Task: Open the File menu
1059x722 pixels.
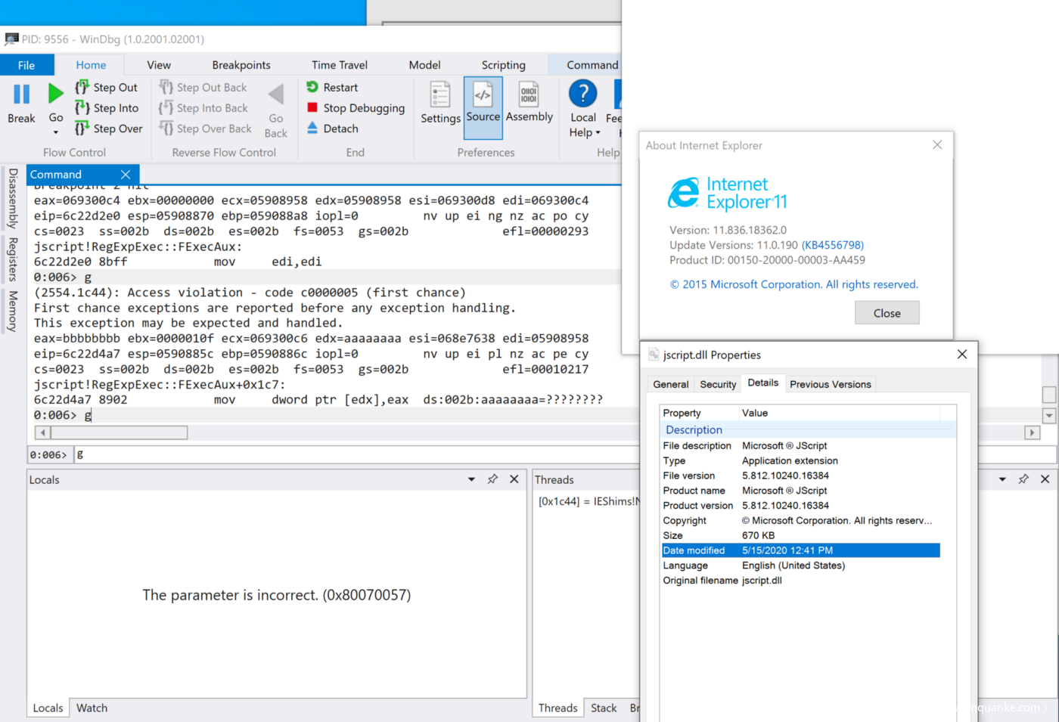Action: coord(26,65)
